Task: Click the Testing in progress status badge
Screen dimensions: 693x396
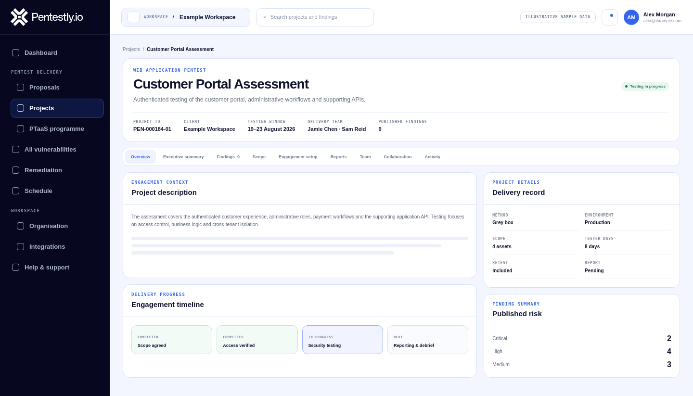Action: point(645,87)
